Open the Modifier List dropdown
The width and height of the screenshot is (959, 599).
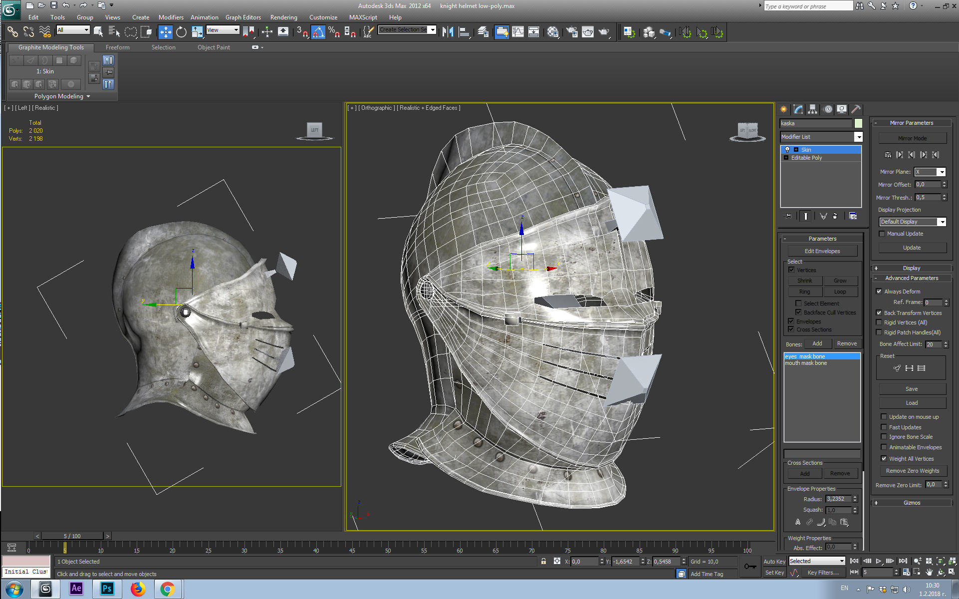[x=821, y=137]
